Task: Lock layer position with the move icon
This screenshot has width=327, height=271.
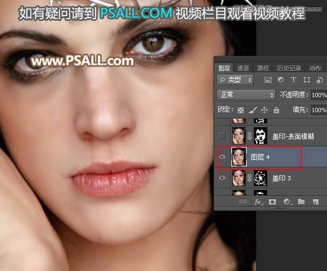Action: click(x=264, y=110)
